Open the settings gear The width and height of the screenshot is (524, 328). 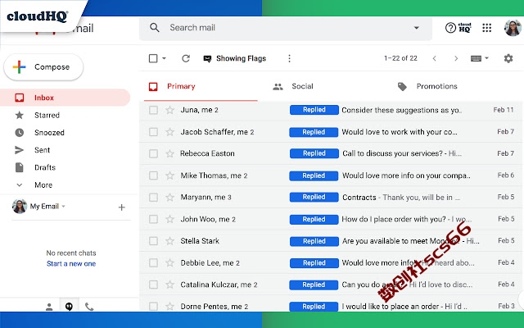[x=508, y=58]
